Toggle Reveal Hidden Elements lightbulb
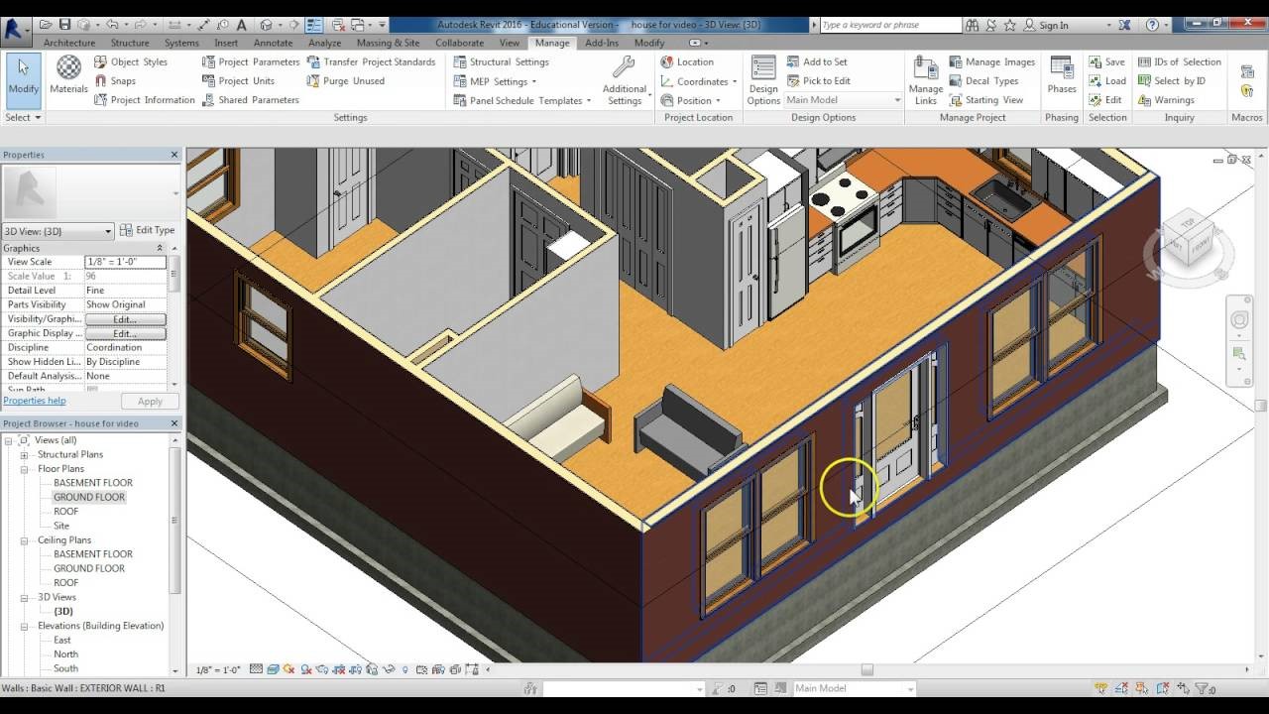Image resolution: width=1269 pixels, height=714 pixels. tap(404, 668)
